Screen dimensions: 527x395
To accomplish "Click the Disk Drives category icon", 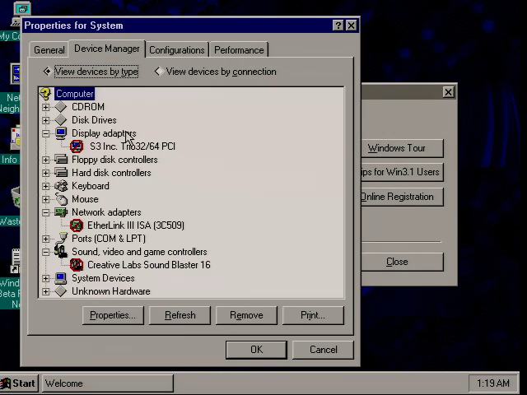I will [61, 120].
